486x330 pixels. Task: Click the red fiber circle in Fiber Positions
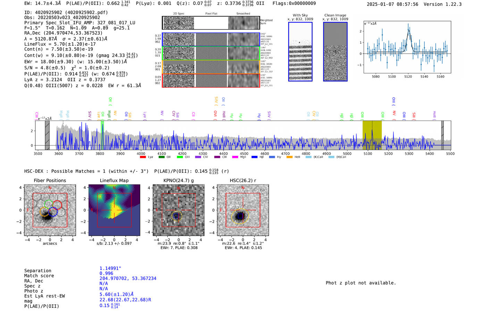57,205
